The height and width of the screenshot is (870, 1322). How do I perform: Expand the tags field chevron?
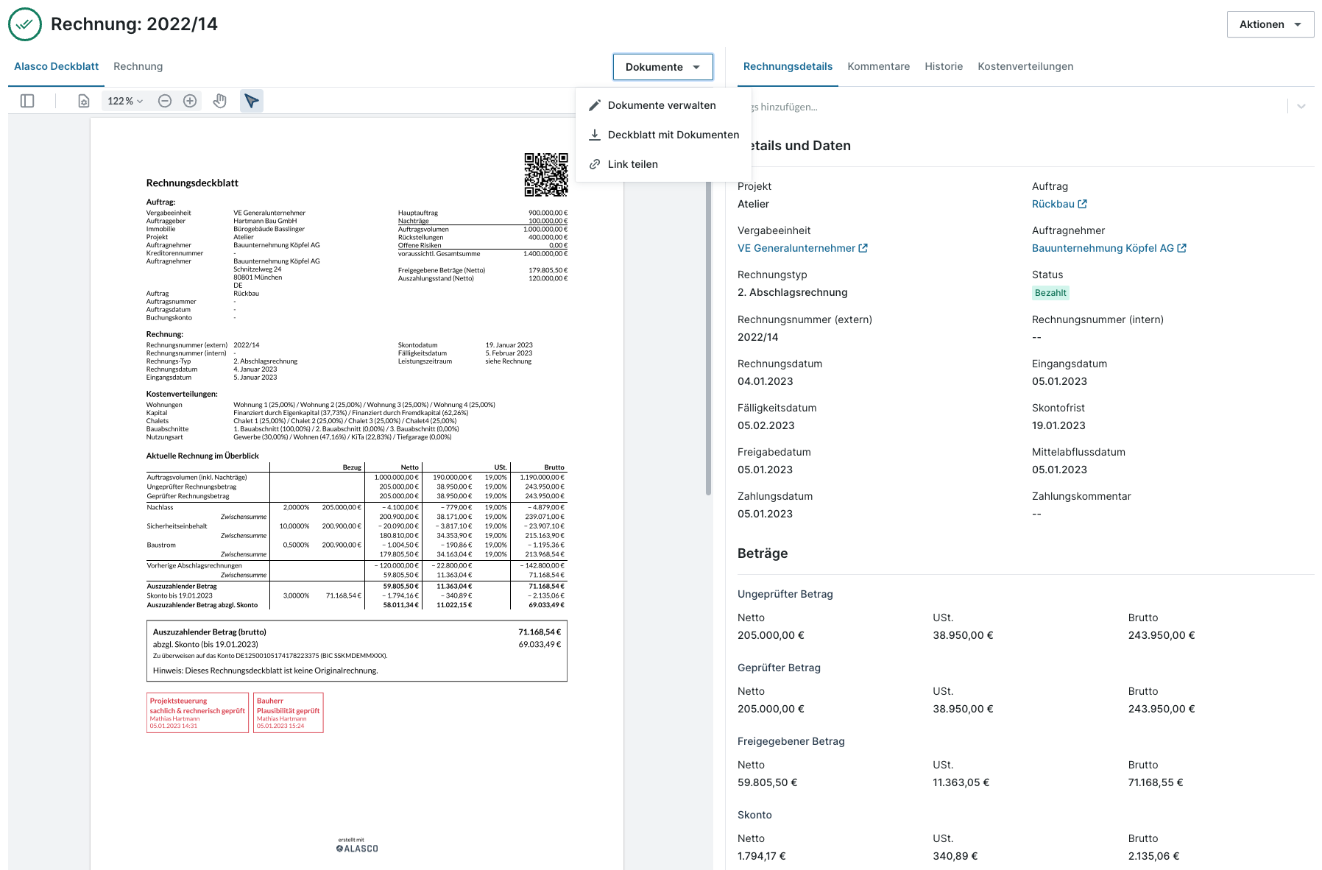coord(1301,107)
